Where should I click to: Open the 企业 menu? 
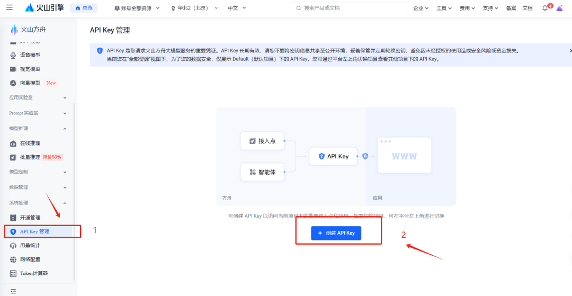[421, 8]
